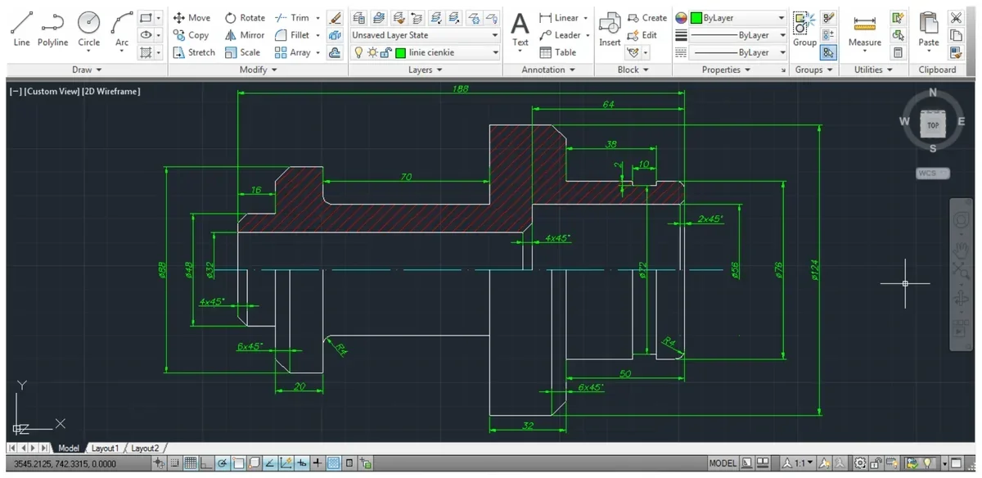Screen dimensions: 982x478
Task: Toggle grid display in status bar
Action: coord(190,464)
